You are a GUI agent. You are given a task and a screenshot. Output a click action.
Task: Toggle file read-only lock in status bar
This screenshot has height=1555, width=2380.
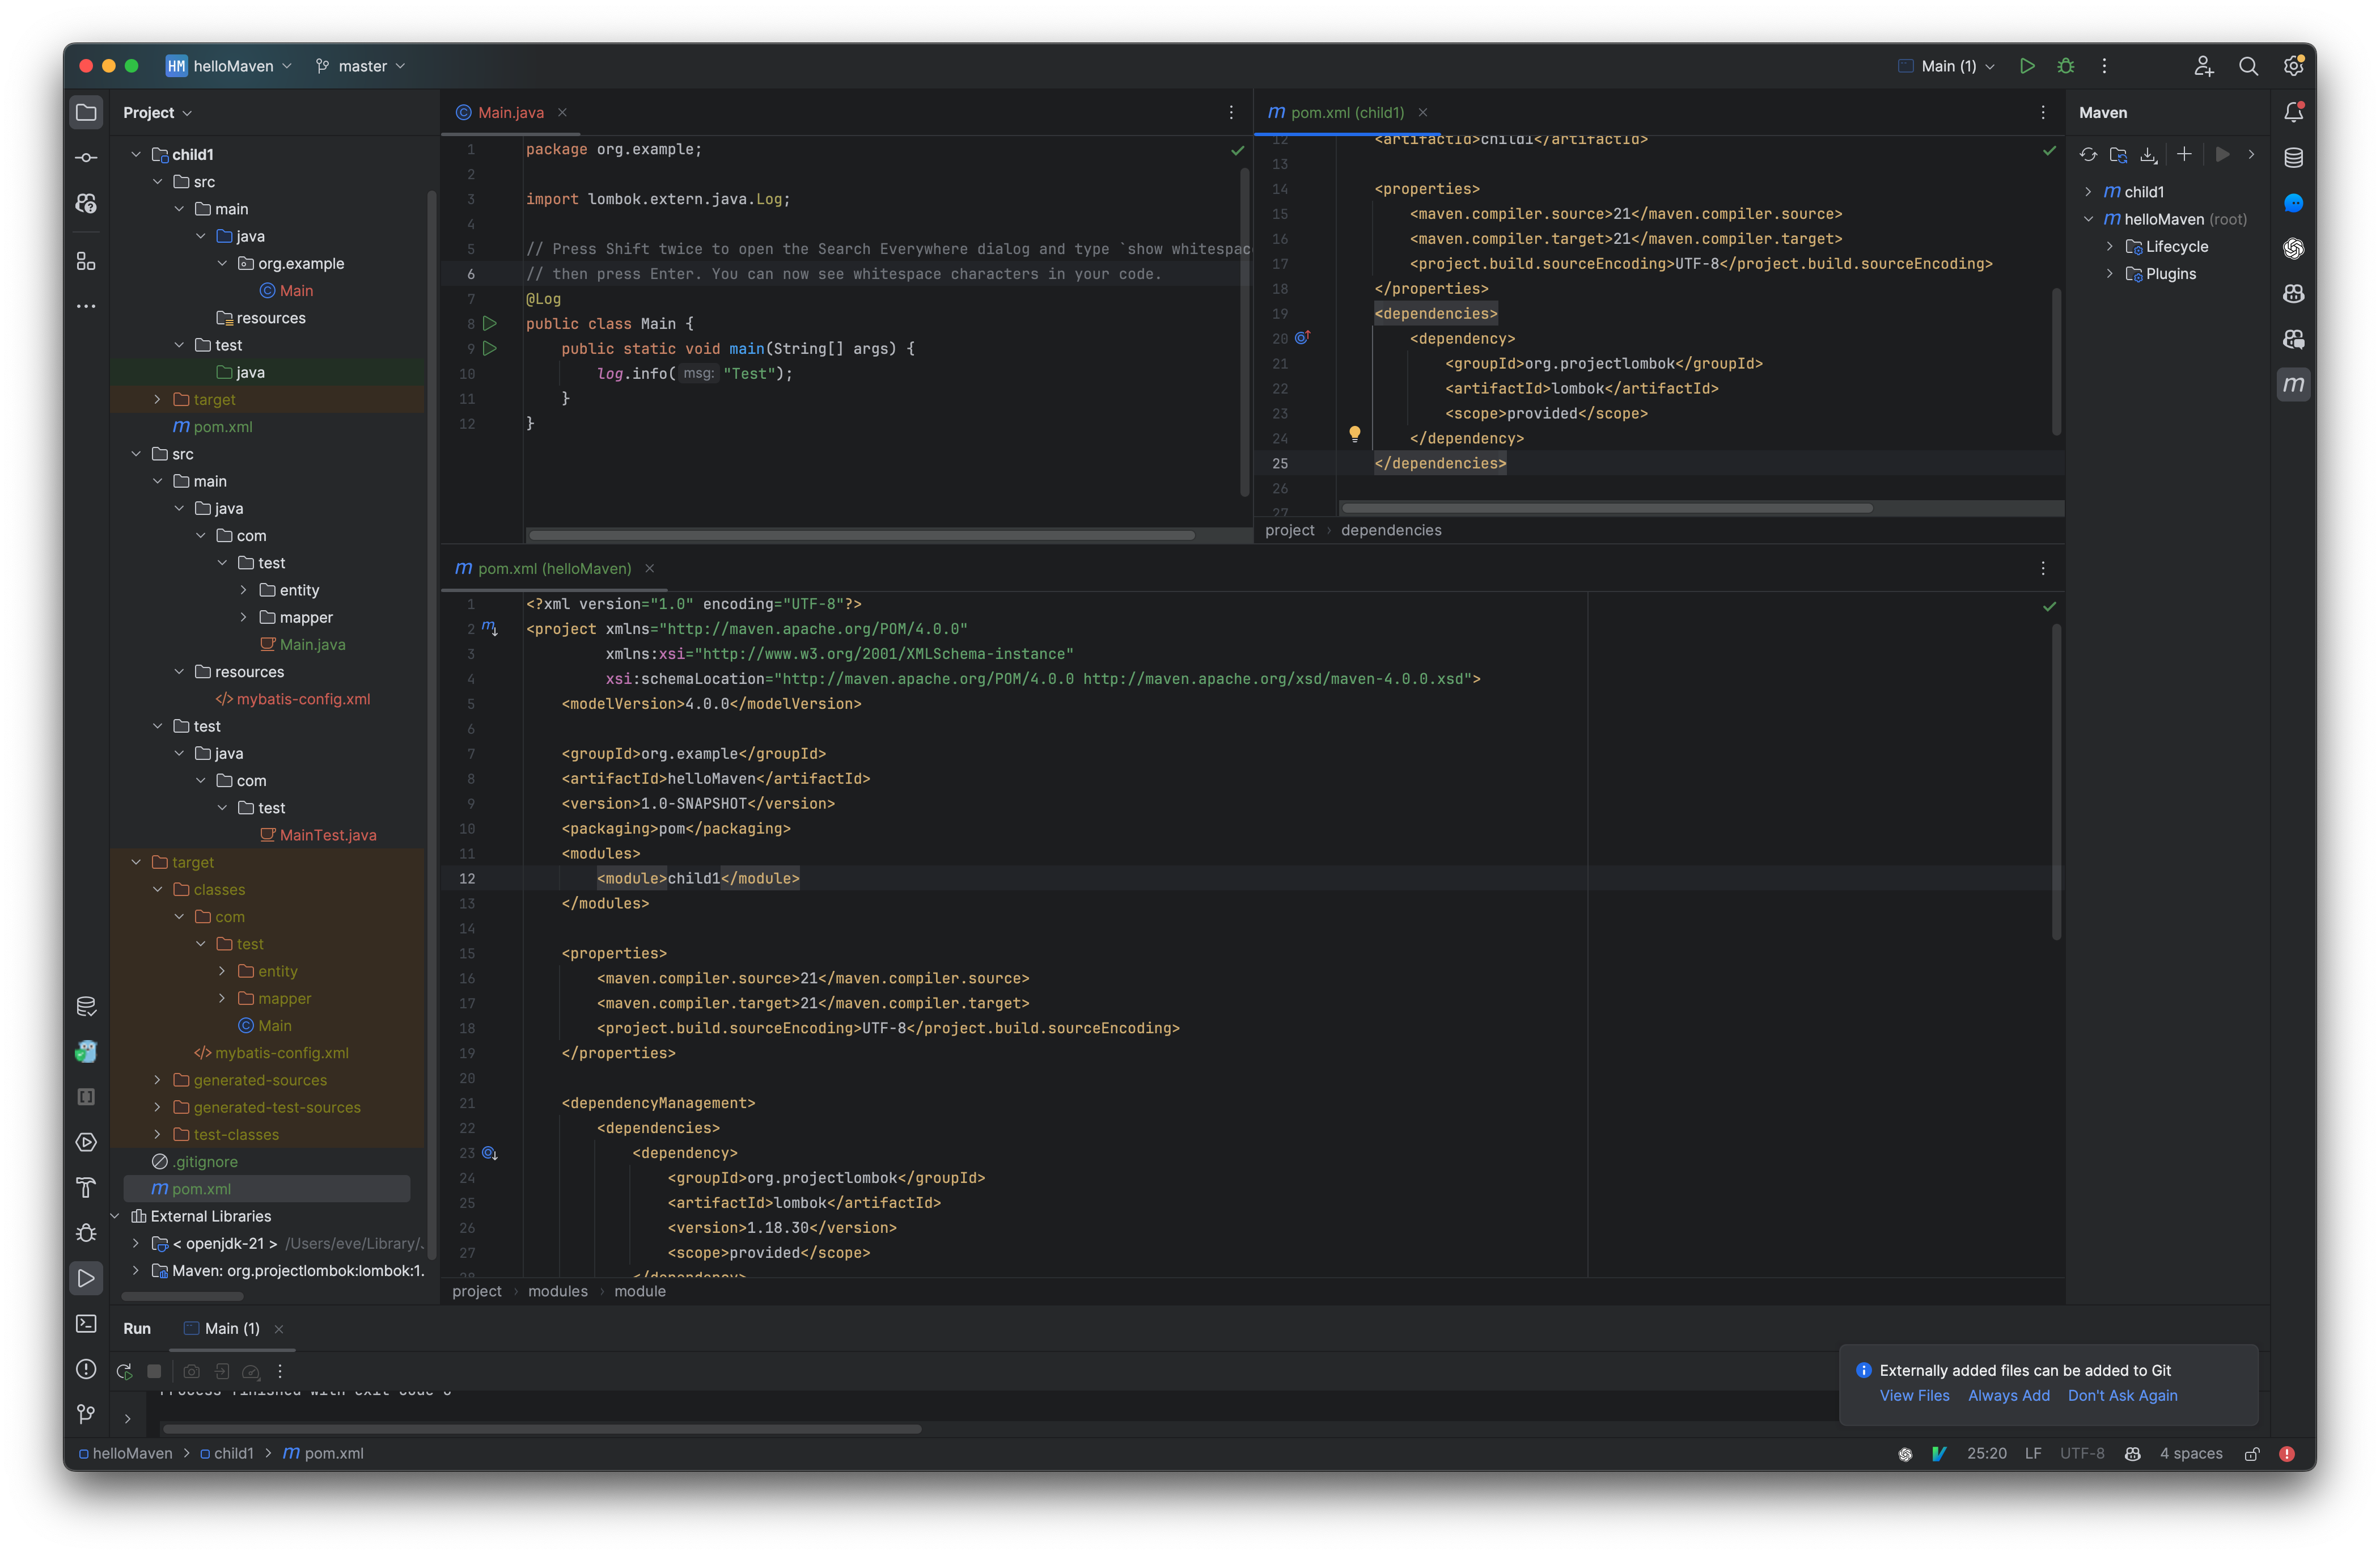coord(2252,1454)
